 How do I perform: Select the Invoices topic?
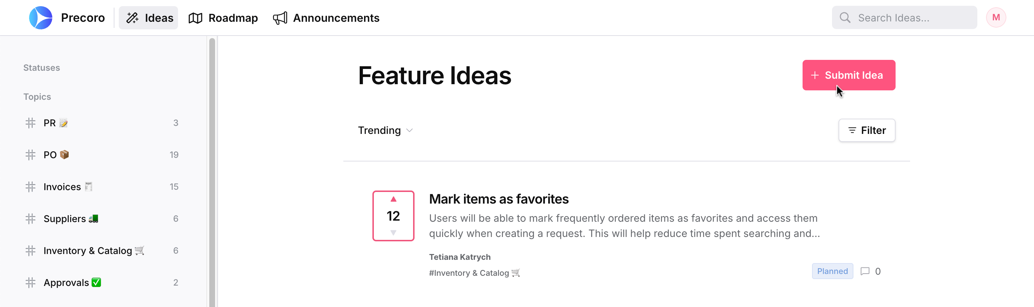coord(62,187)
